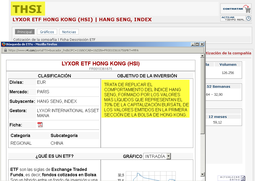Image resolution: width=255 pixels, height=181 pixels.
Task: Click the highlighted investment objective text
Action: 146,99
